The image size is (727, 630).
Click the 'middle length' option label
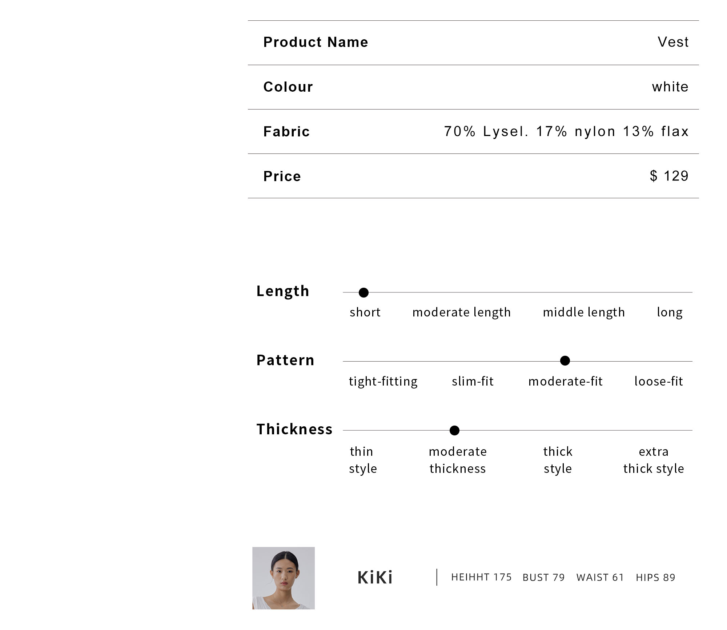click(x=584, y=312)
